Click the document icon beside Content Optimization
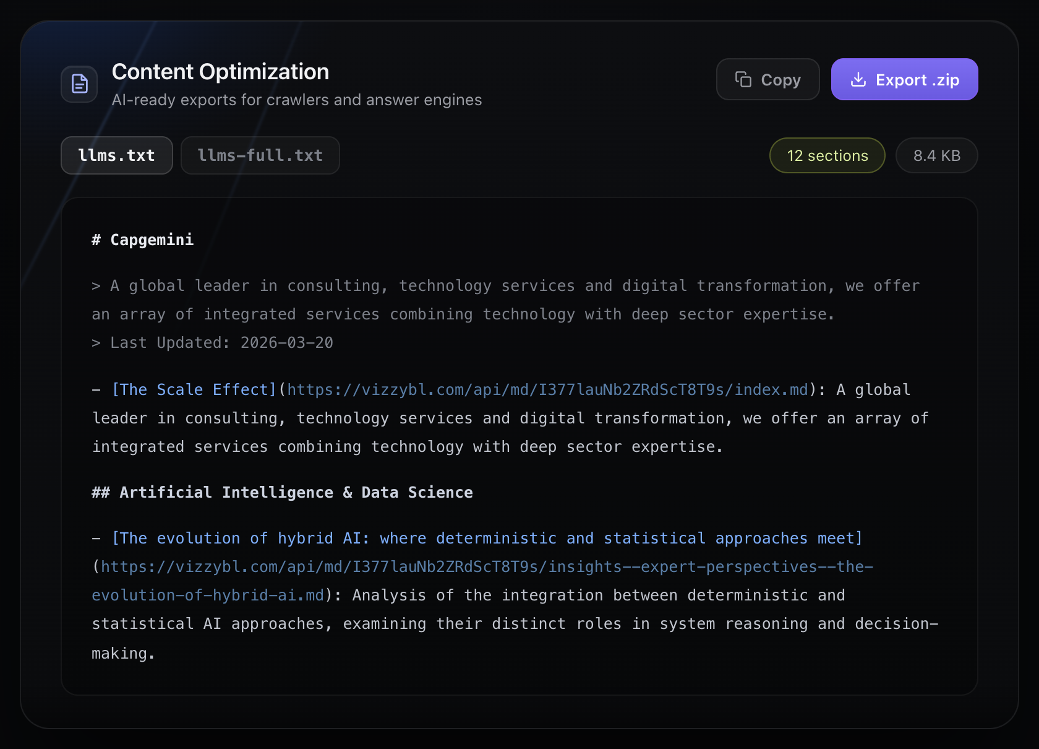The height and width of the screenshot is (749, 1039). [79, 84]
